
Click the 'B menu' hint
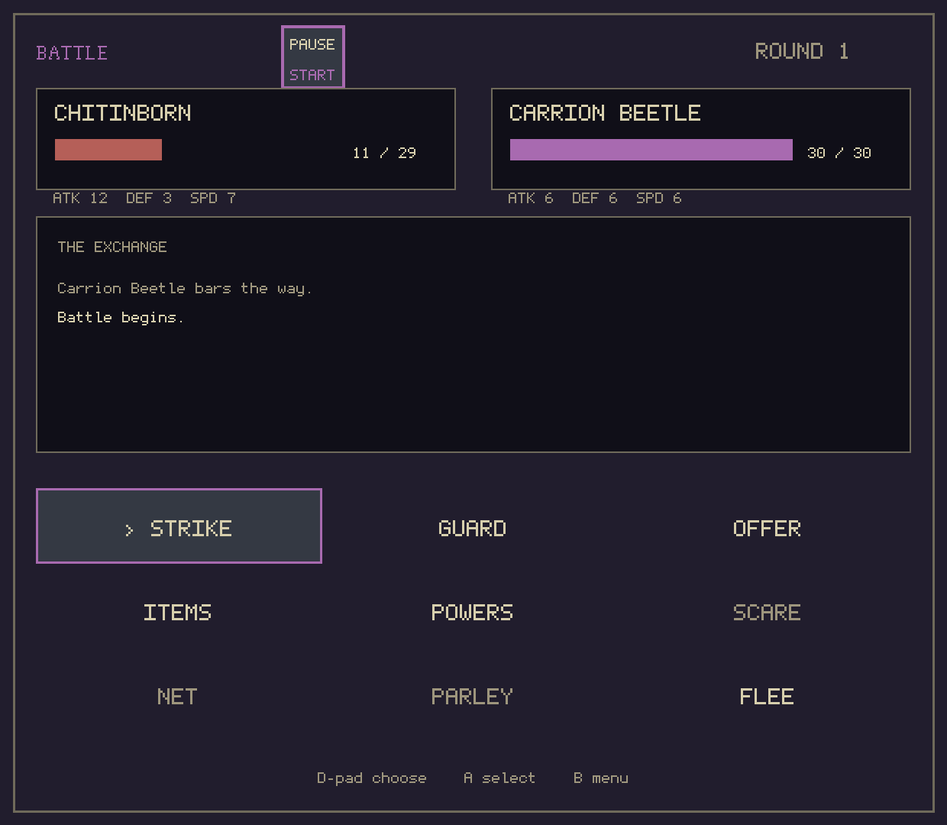pos(601,778)
